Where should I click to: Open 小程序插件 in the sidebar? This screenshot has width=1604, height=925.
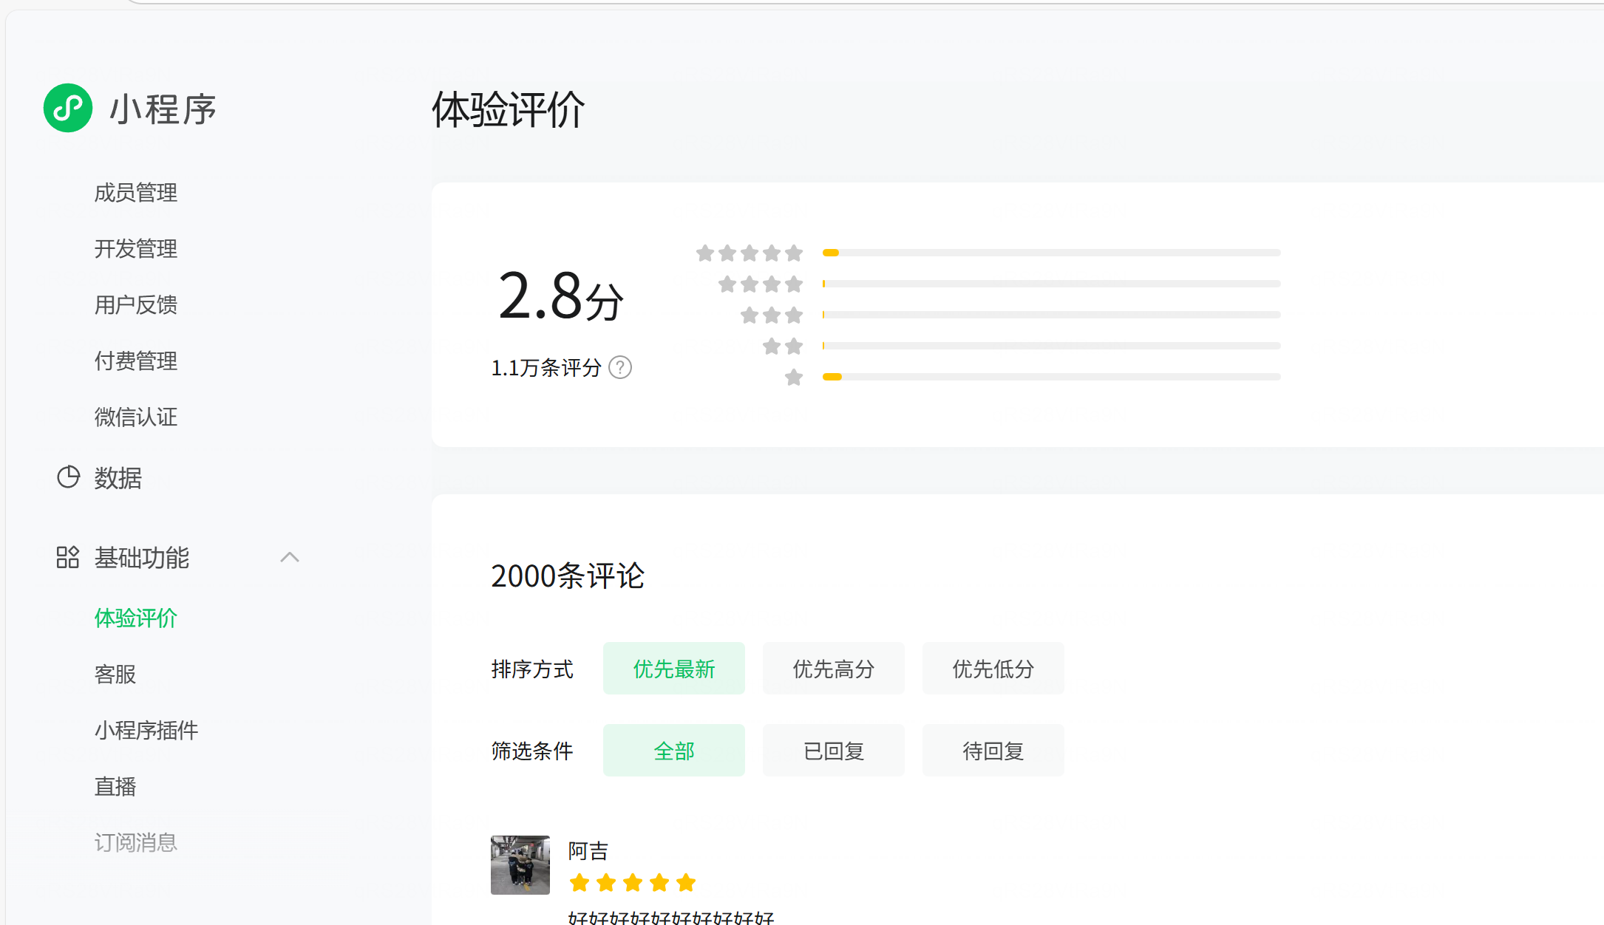click(x=146, y=730)
